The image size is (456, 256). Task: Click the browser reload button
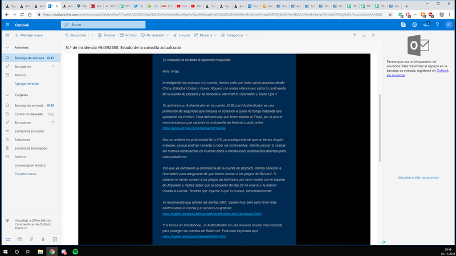22,14
